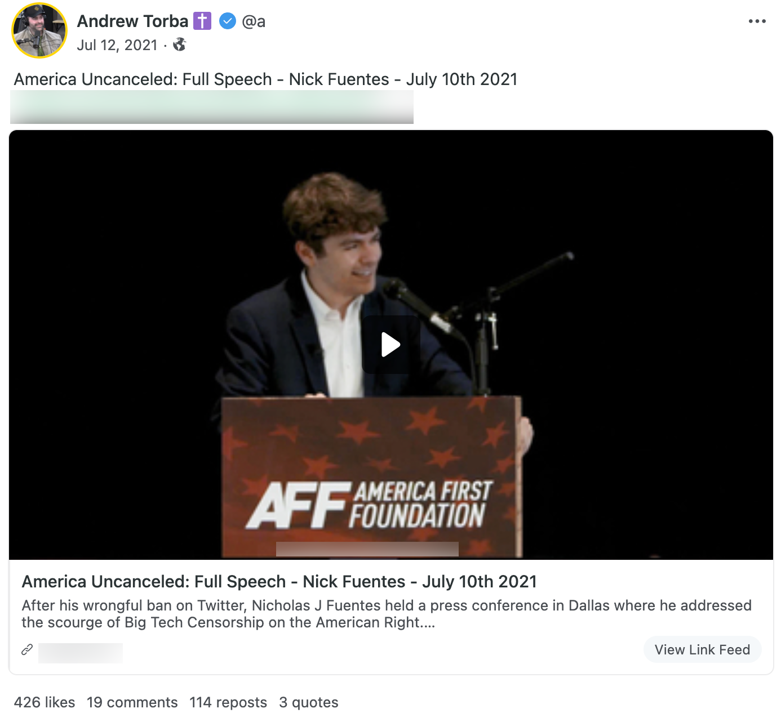Click the purple cross emoji icon
781x722 pixels.
202,21
